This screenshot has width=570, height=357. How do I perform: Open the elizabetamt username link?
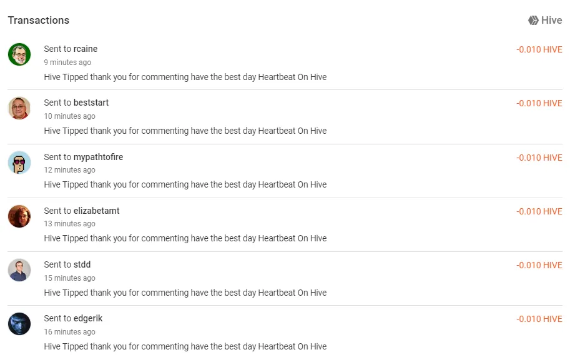[x=96, y=211]
